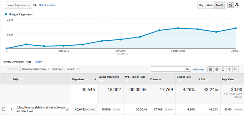The image size is (244, 116).
Task: Open the Sort Type Default dropdown
Action: coord(72,69)
